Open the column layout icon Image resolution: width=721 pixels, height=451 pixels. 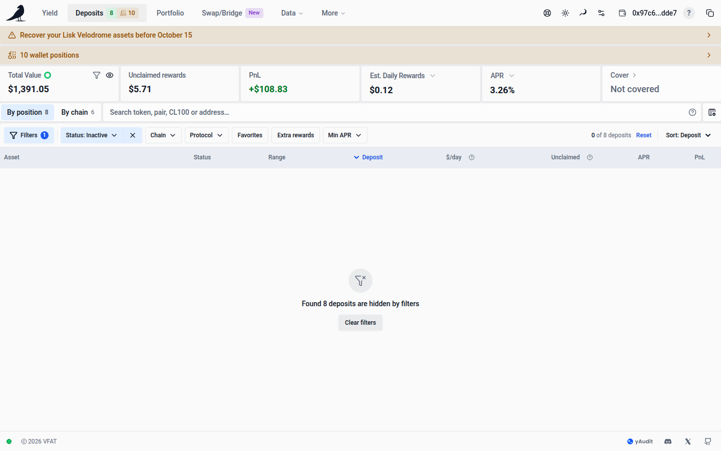[712, 112]
